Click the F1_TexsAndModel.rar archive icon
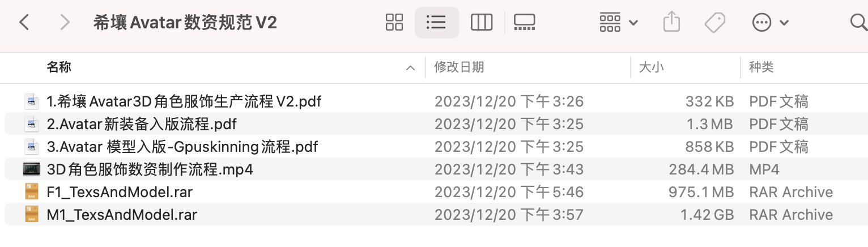The width and height of the screenshot is (868, 247). (32, 192)
